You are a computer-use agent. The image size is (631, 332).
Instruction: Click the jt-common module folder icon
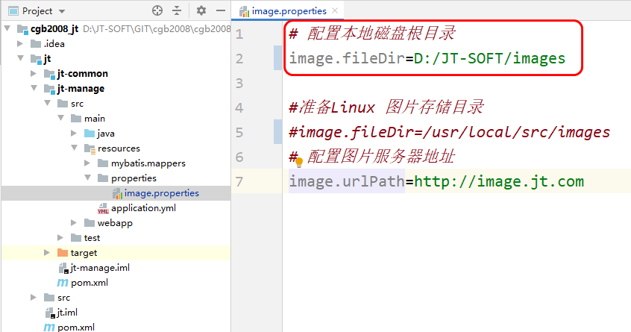[x=49, y=74]
